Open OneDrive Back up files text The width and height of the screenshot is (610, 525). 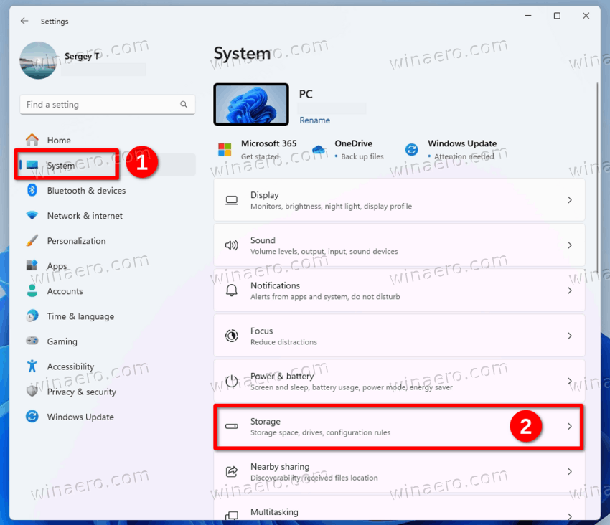click(362, 156)
